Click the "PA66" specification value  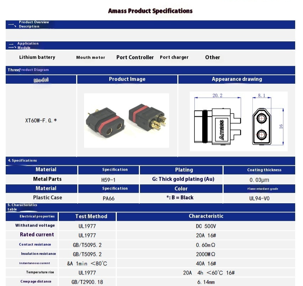tap(108, 198)
